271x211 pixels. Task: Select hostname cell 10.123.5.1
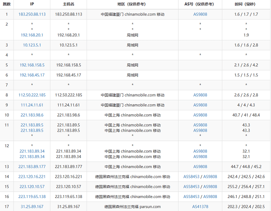coord(68,45)
